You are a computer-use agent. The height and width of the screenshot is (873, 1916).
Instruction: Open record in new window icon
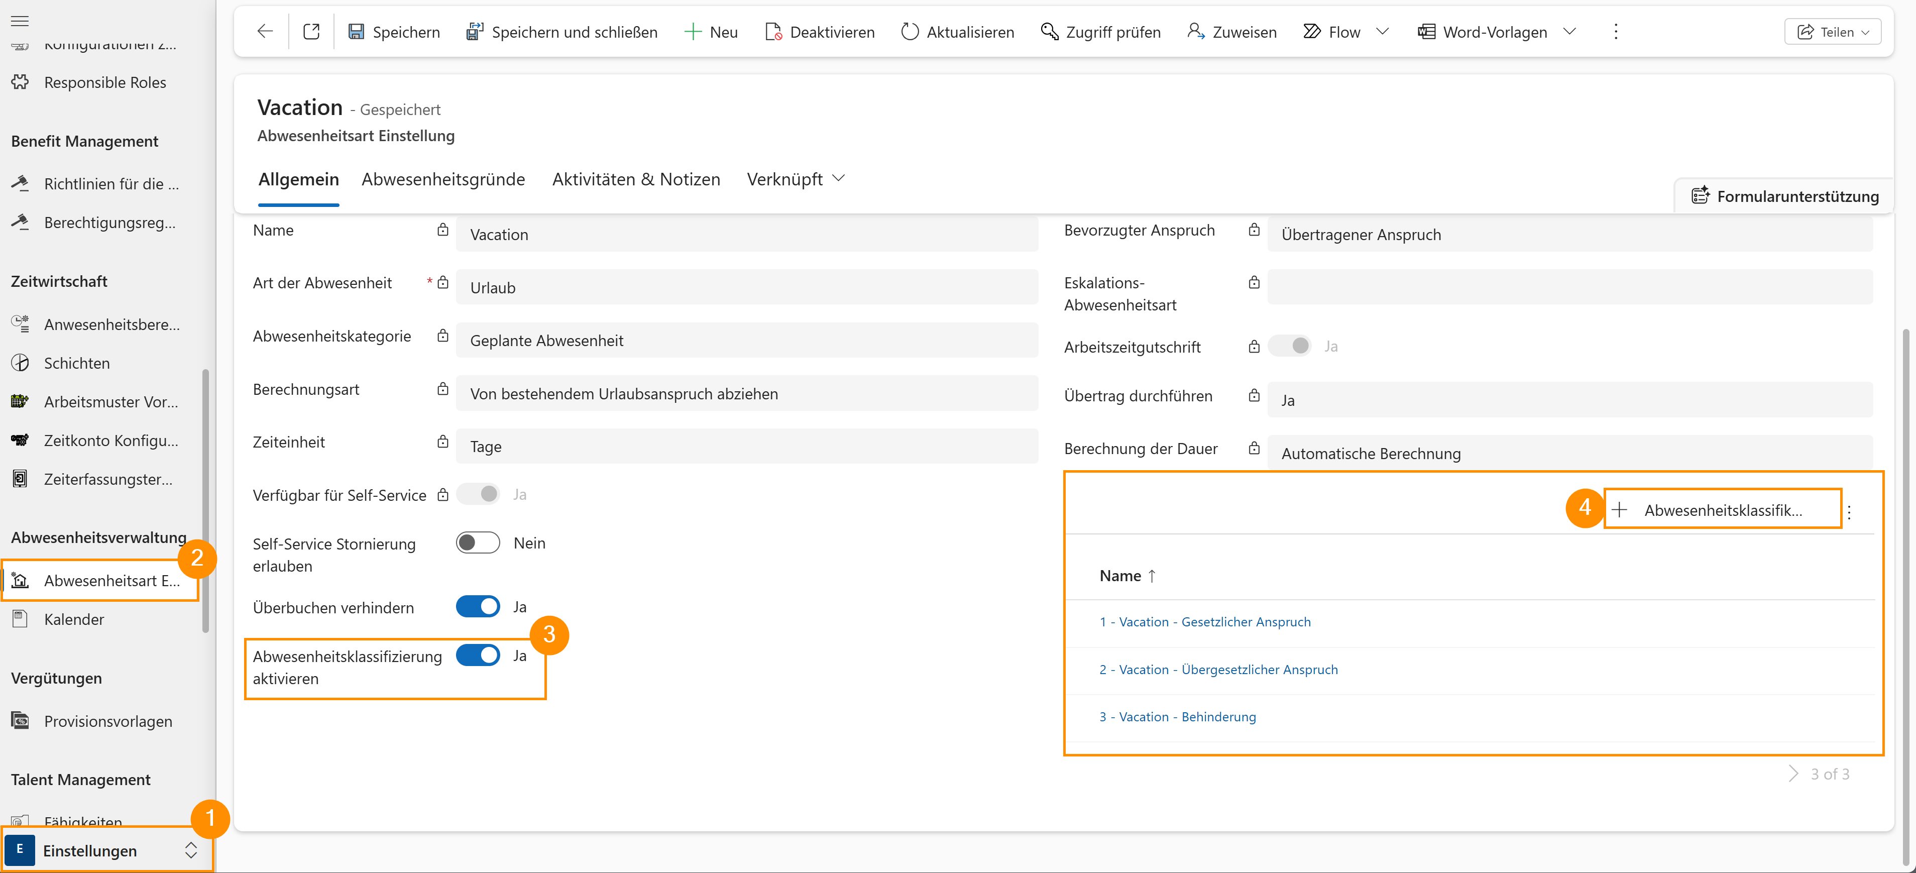(312, 31)
